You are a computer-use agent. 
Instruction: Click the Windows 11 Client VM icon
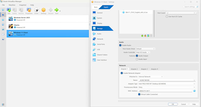point(11,33)
